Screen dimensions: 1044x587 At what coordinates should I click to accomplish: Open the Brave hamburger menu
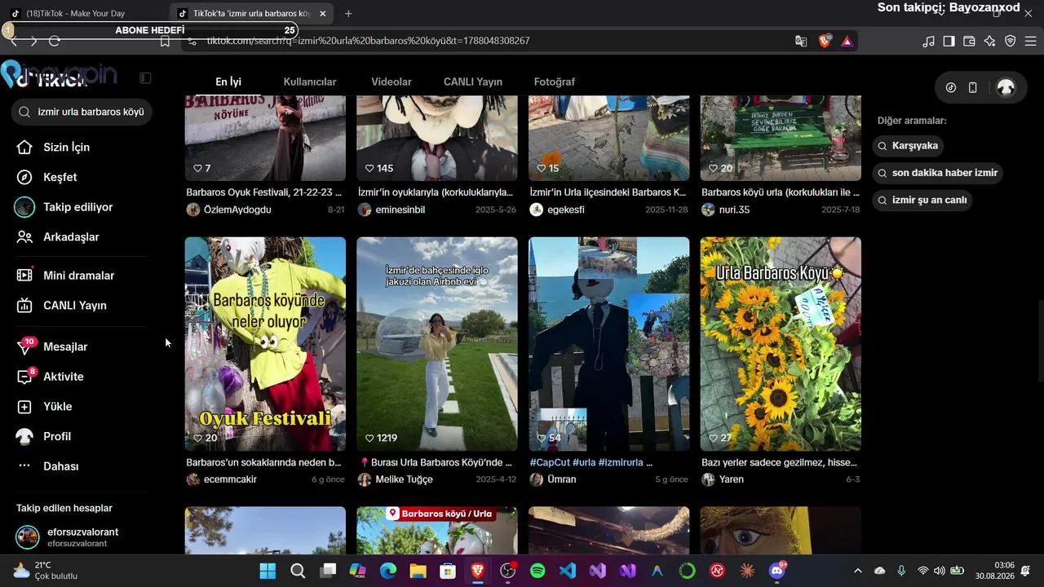click(x=1030, y=41)
